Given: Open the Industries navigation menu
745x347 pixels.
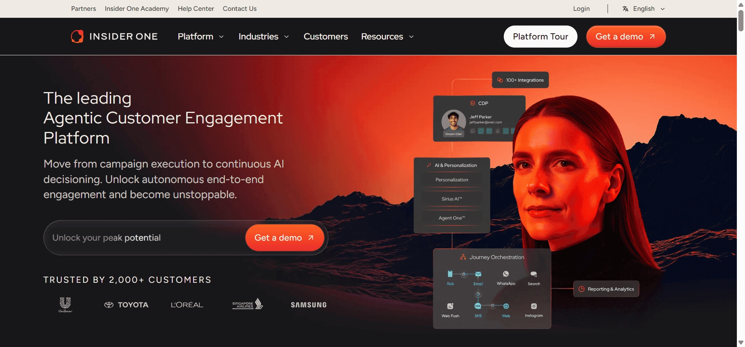Looking at the screenshot, I should (x=264, y=37).
